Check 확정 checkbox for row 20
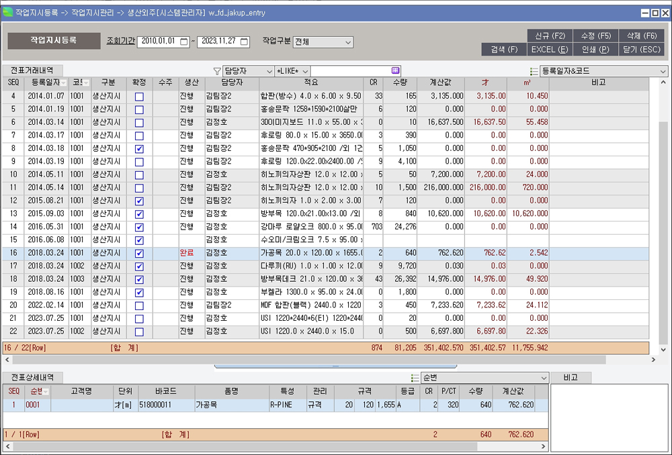Image resolution: width=672 pixels, height=455 pixels. 139,305
